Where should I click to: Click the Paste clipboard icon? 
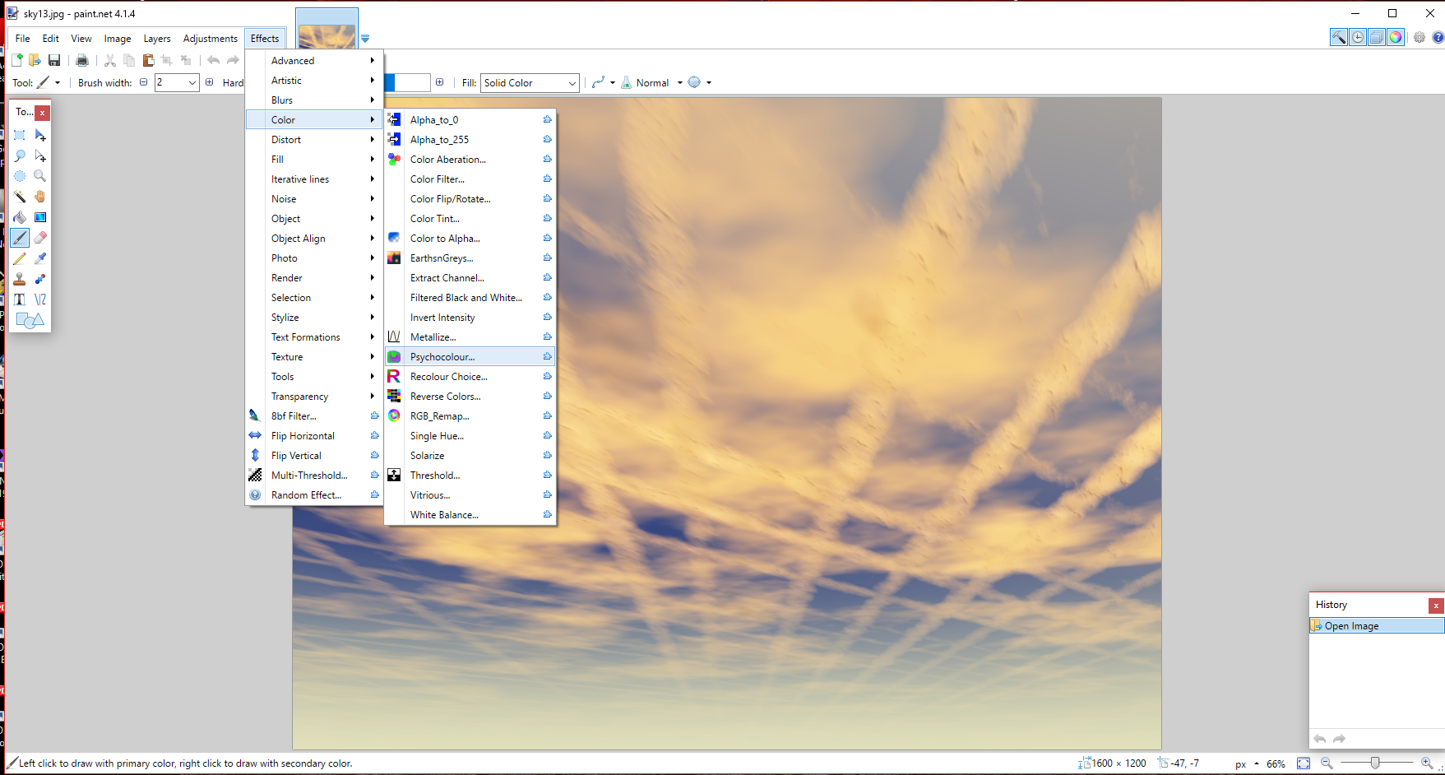point(148,60)
